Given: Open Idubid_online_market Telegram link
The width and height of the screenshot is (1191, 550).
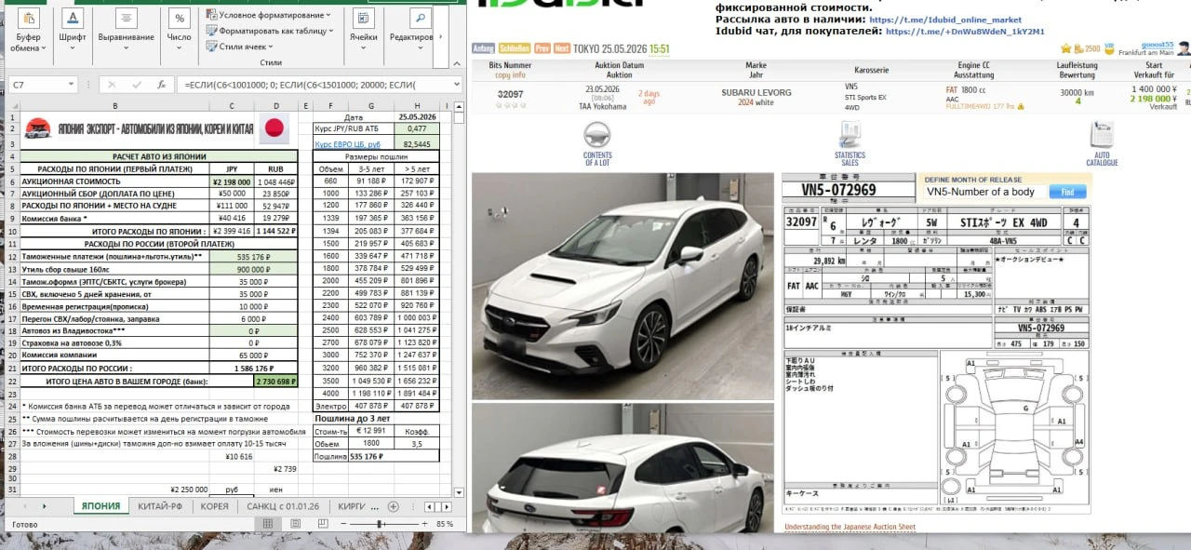Looking at the screenshot, I should pyautogui.click(x=945, y=20).
